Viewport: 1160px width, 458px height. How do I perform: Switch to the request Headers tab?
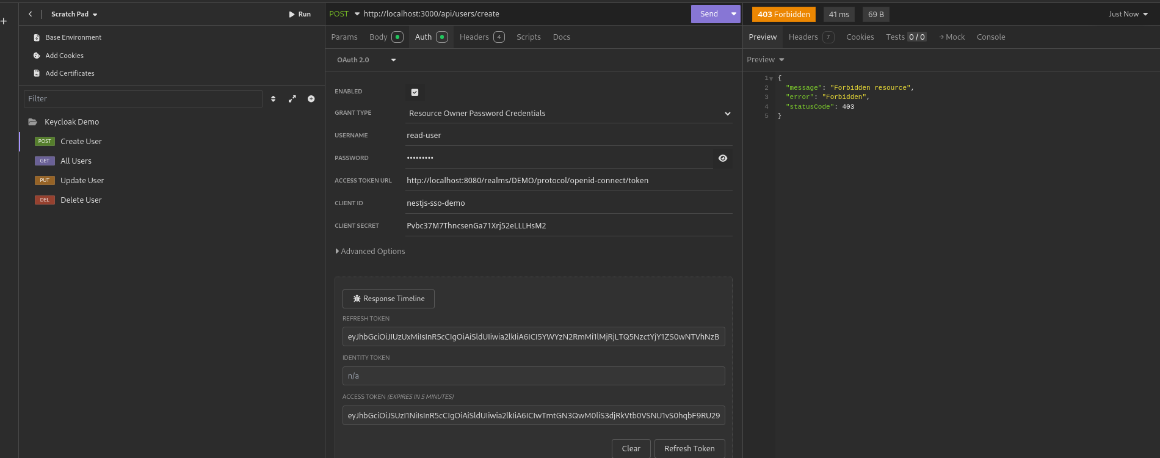pyautogui.click(x=482, y=37)
